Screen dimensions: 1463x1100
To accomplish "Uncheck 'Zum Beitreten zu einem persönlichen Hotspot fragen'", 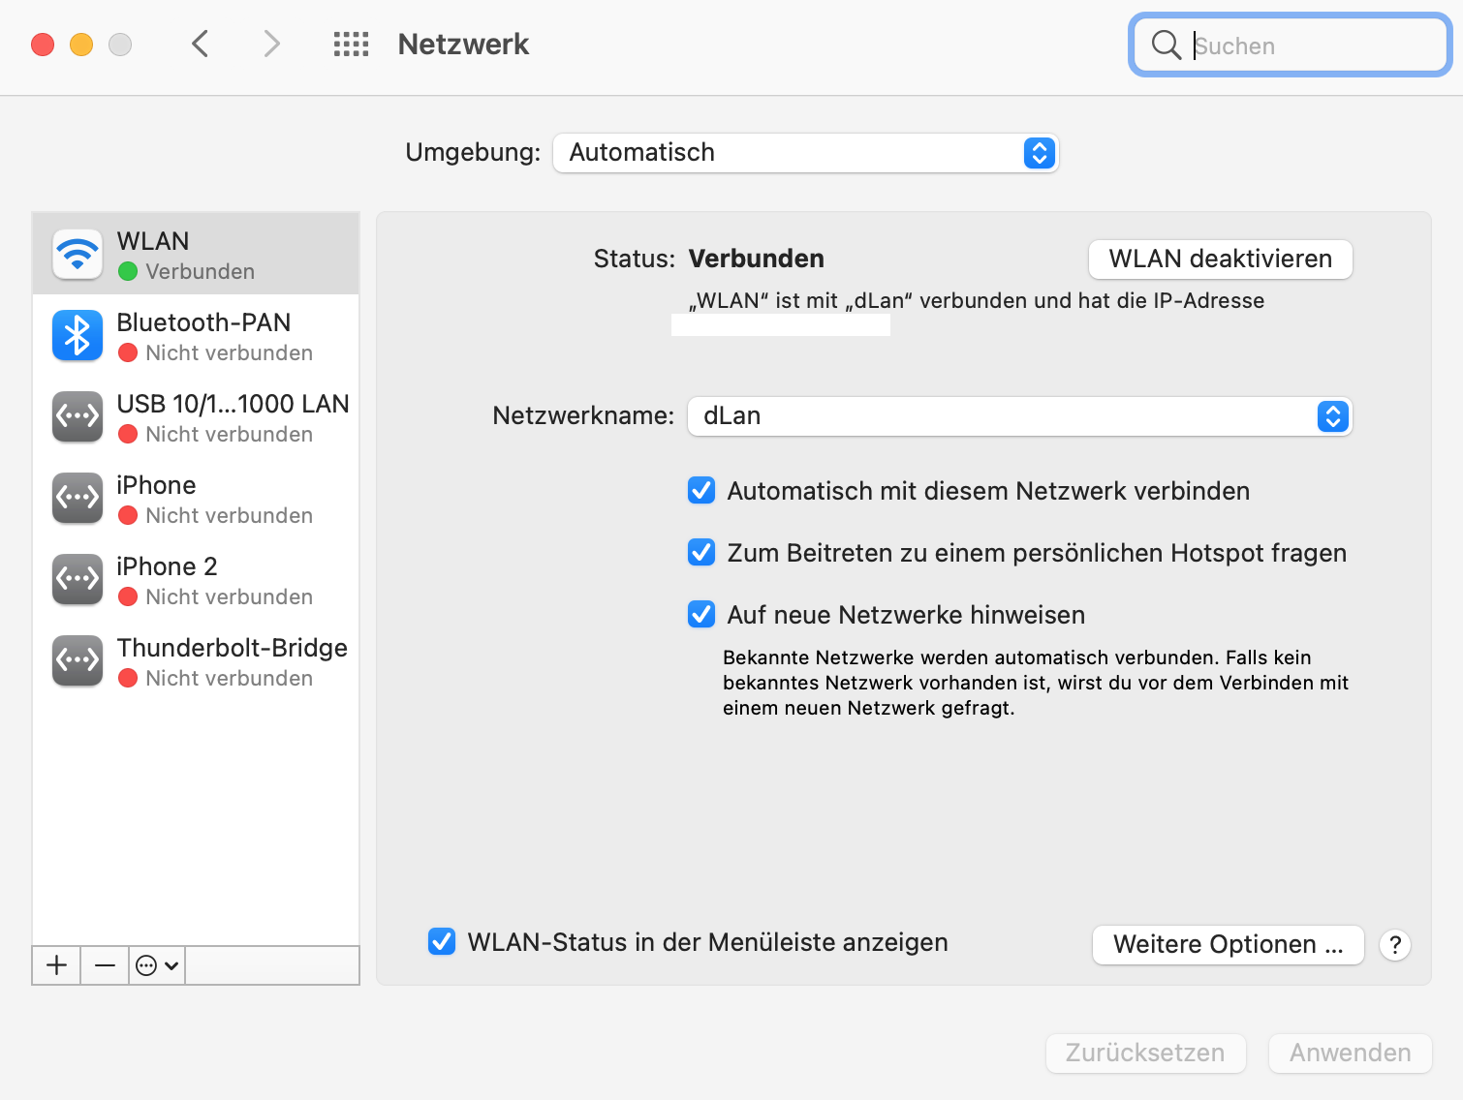I will point(701,553).
